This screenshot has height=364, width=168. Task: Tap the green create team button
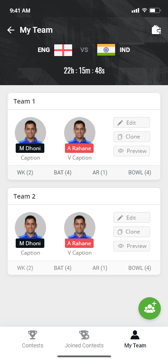[150, 308]
